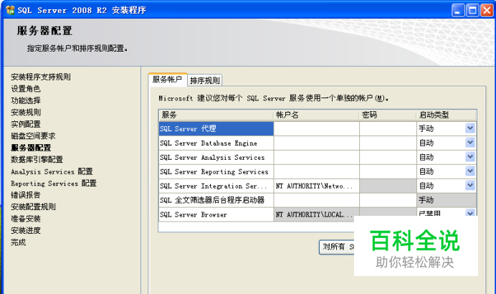Viewport: 496px width, 294px height.
Task: Select the SQL Server Database Engine row
Action: click(216, 143)
